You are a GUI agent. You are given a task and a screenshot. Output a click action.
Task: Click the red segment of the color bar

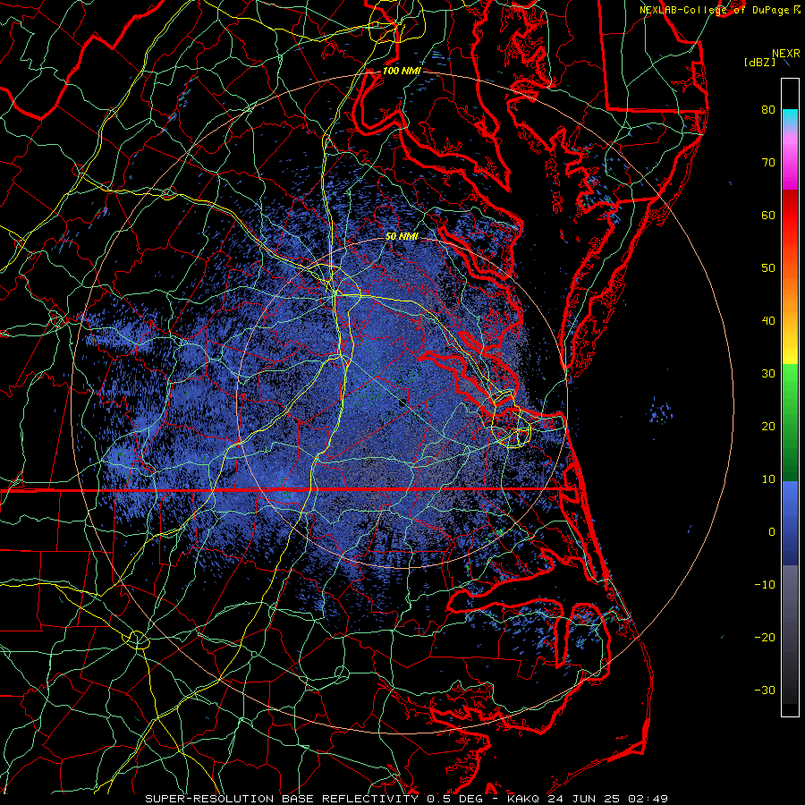(790, 216)
